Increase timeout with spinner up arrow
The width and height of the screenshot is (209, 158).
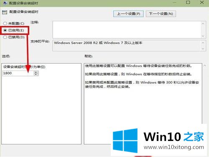pyautogui.click(x=36, y=72)
